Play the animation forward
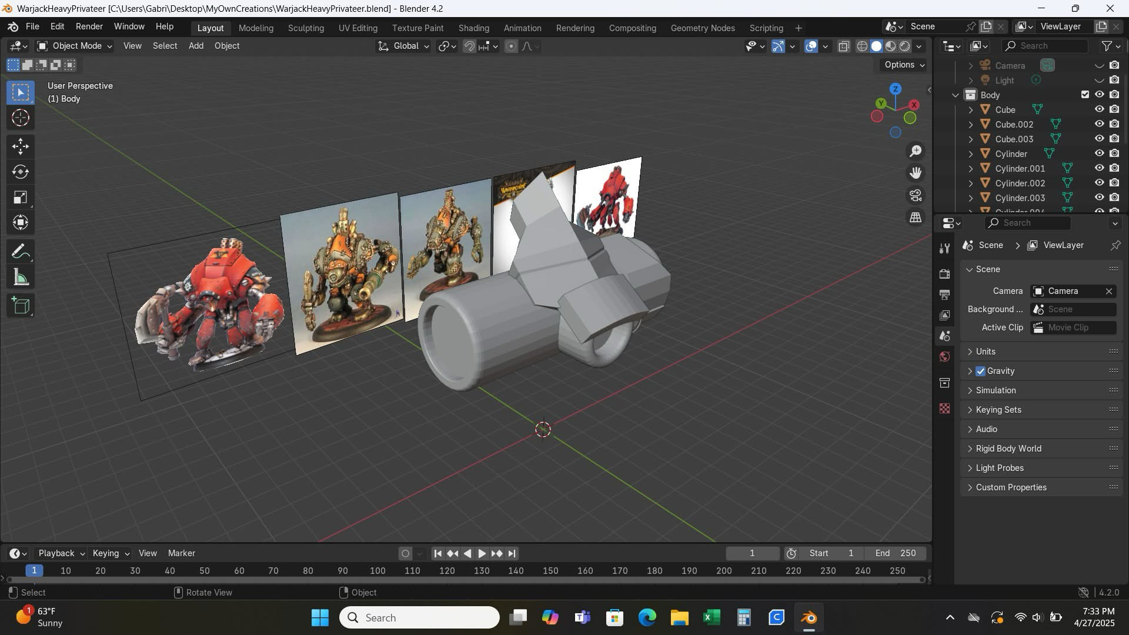The image size is (1129, 635). tap(482, 553)
